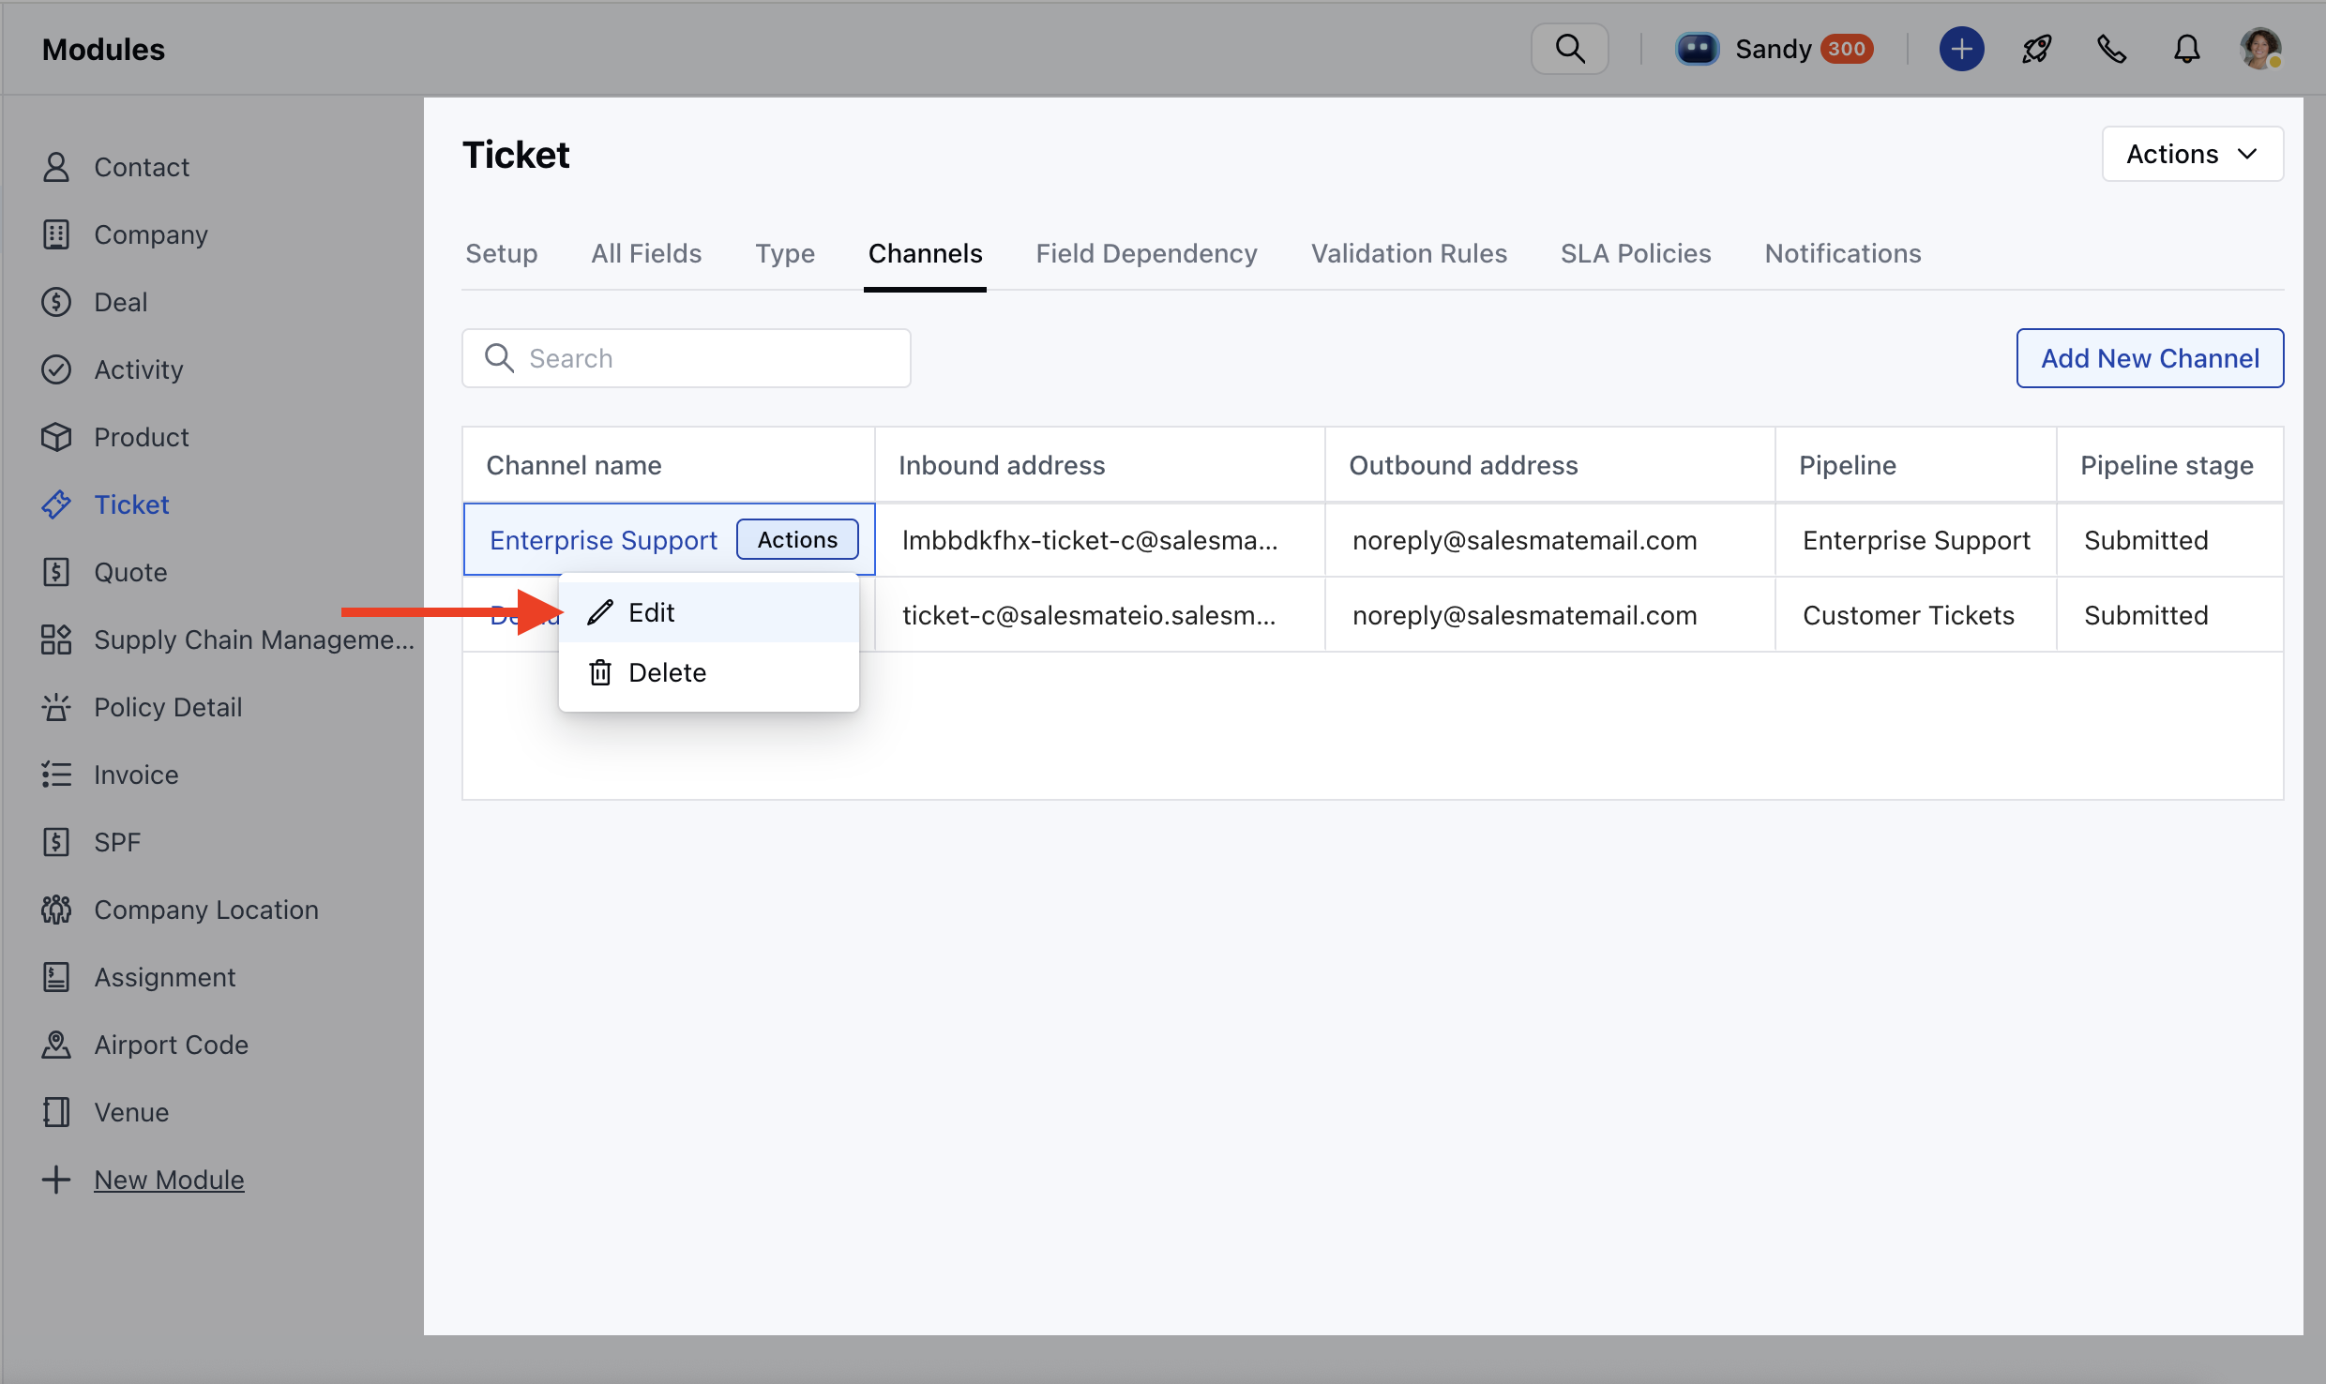The height and width of the screenshot is (1384, 2326).
Task: Click the Company Location icon
Action: coord(56,910)
